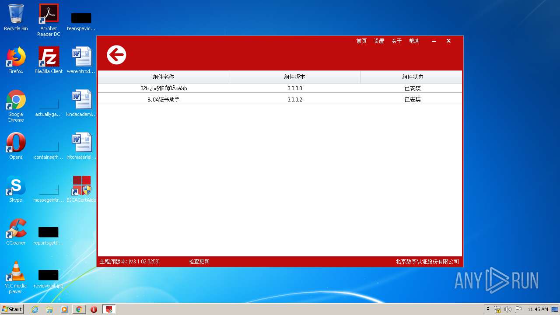Viewport: 560px width, 315px height.
Task: Open the 设置 menu item
Action: tap(379, 41)
